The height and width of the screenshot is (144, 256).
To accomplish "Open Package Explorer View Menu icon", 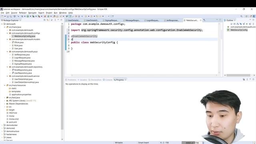I will [x=55, y=20].
